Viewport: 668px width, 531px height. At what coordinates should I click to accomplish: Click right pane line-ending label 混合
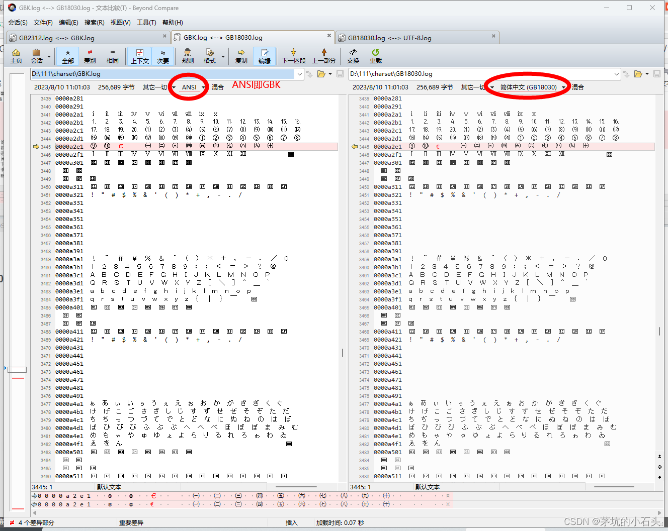pyautogui.click(x=577, y=87)
